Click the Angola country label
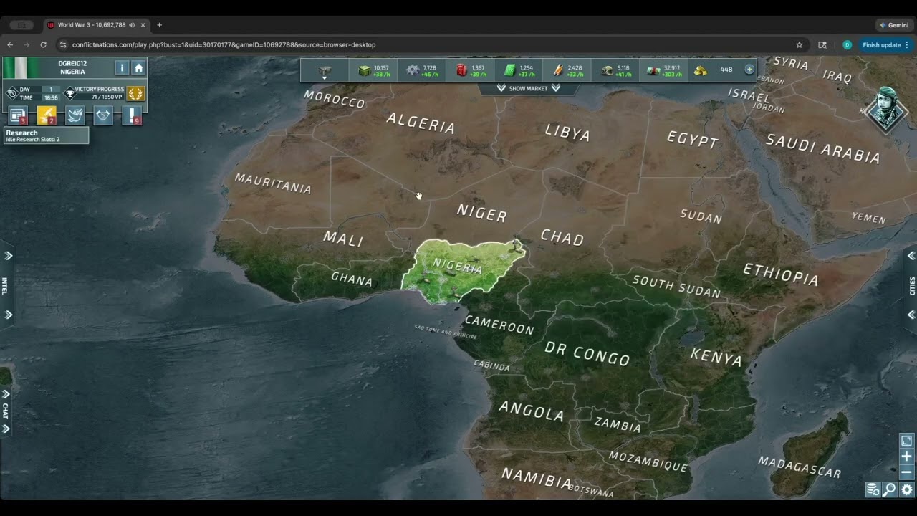Screen dimensions: 917x516 tap(532, 411)
